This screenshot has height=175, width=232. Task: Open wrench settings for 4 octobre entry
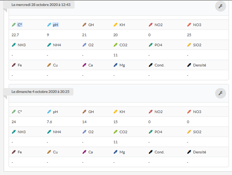(x=220, y=93)
